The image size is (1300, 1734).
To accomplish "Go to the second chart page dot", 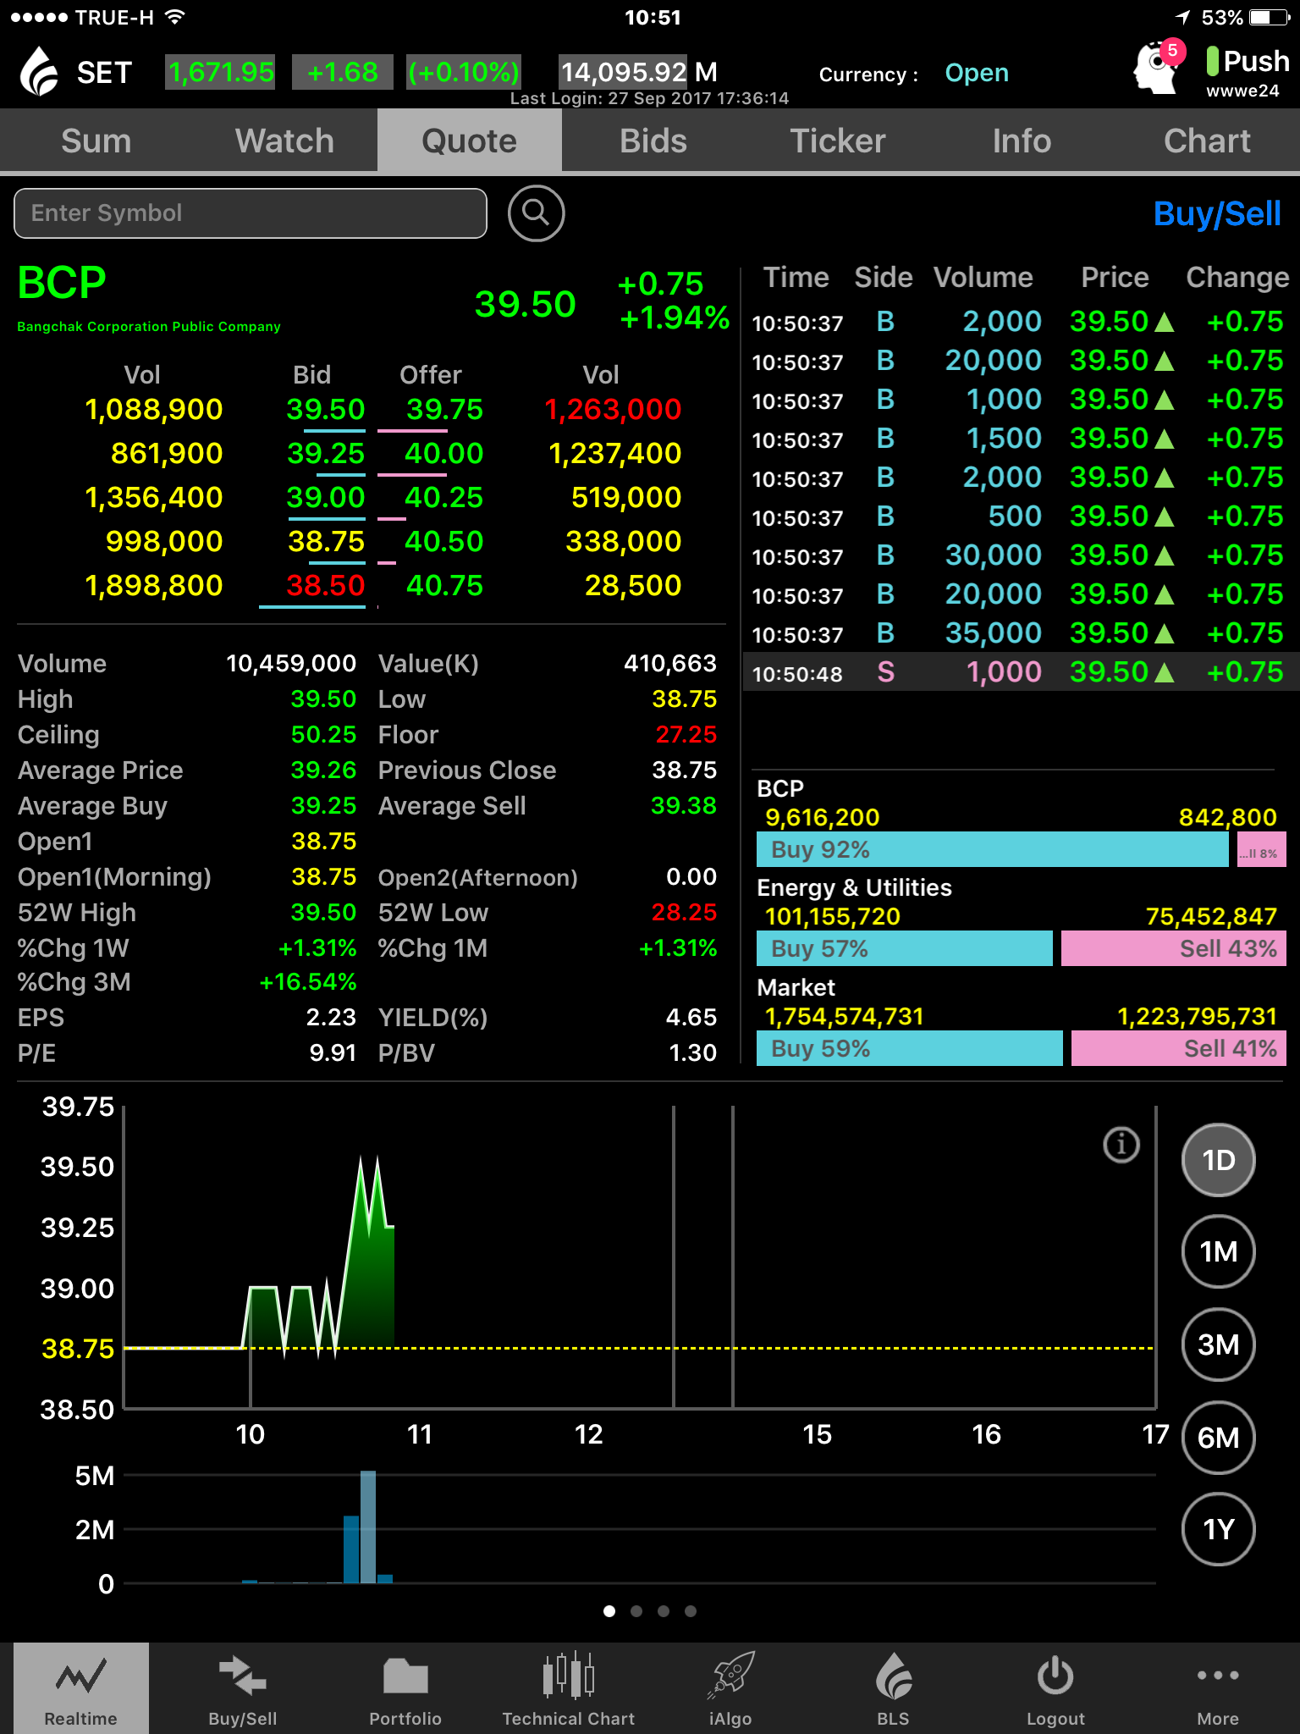I will [x=636, y=1611].
